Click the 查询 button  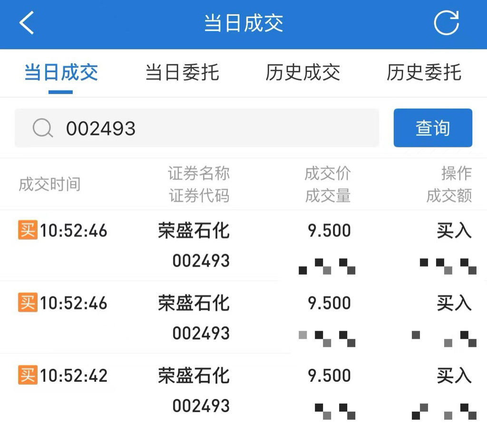tap(433, 128)
